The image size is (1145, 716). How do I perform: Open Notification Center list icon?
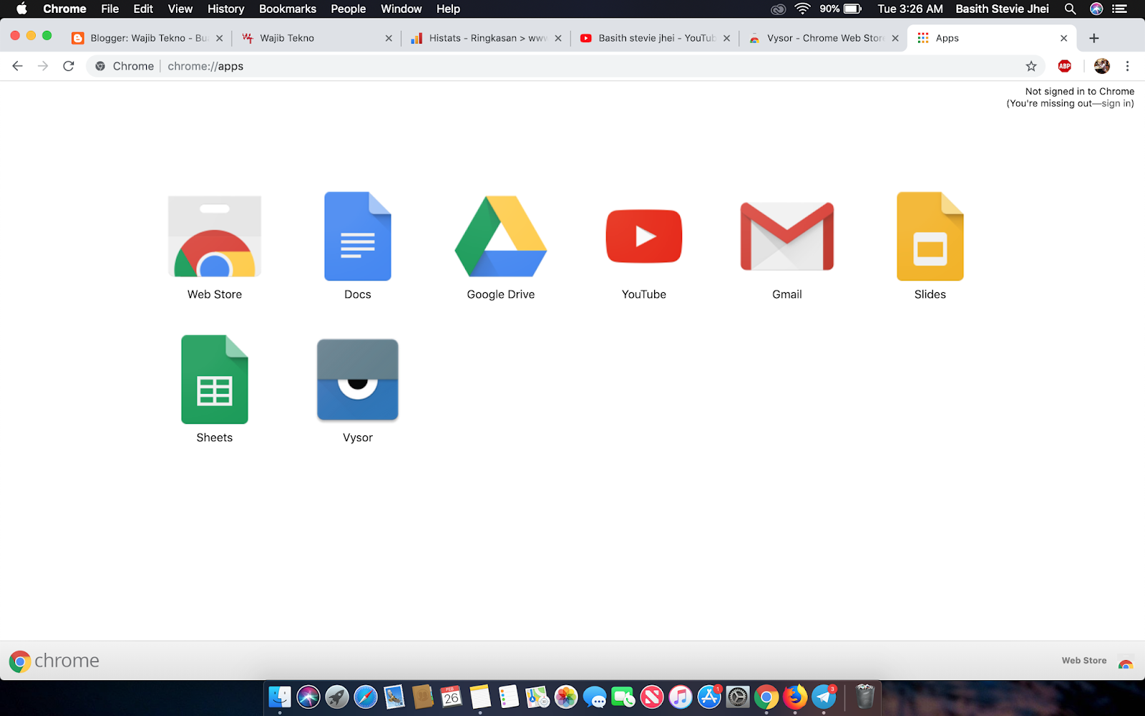click(1120, 9)
